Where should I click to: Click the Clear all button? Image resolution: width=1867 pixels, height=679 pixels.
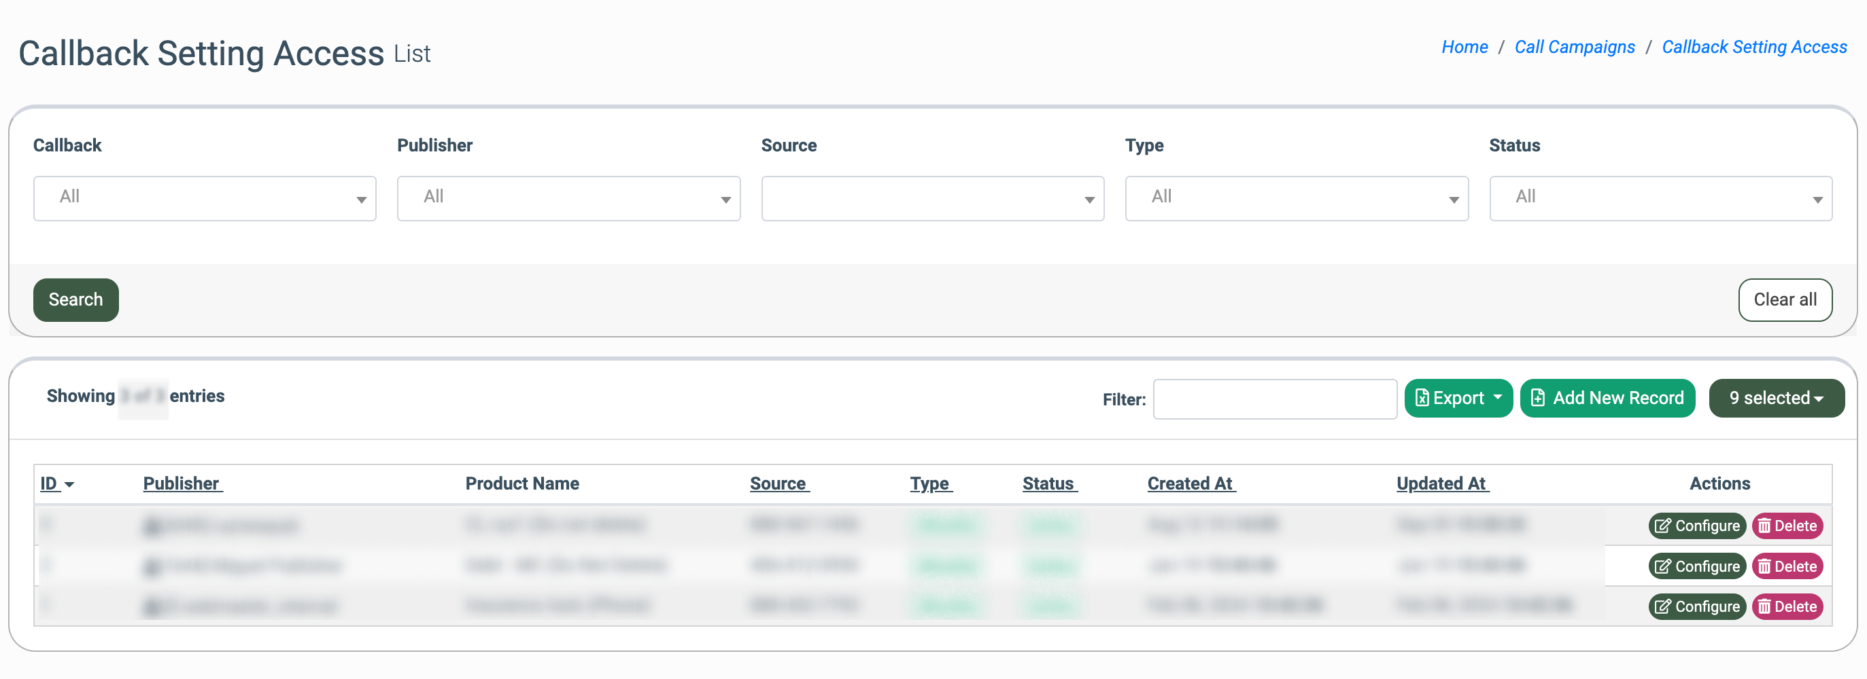(1784, 299)
